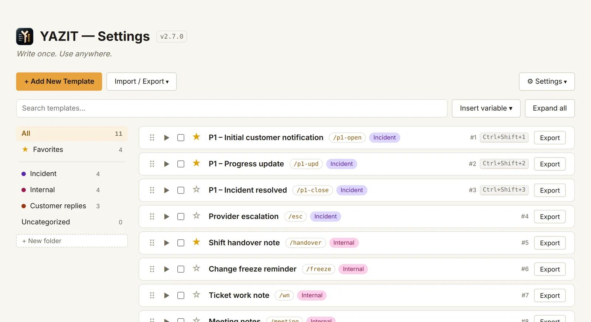The width and height of the screenshot is (591, 322).
Task: Export the P1 – Incident resolved template
Action: pos(550,190)
